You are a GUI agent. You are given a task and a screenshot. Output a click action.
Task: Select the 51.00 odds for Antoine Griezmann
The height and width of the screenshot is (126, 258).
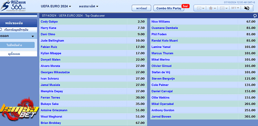[140, 110]
